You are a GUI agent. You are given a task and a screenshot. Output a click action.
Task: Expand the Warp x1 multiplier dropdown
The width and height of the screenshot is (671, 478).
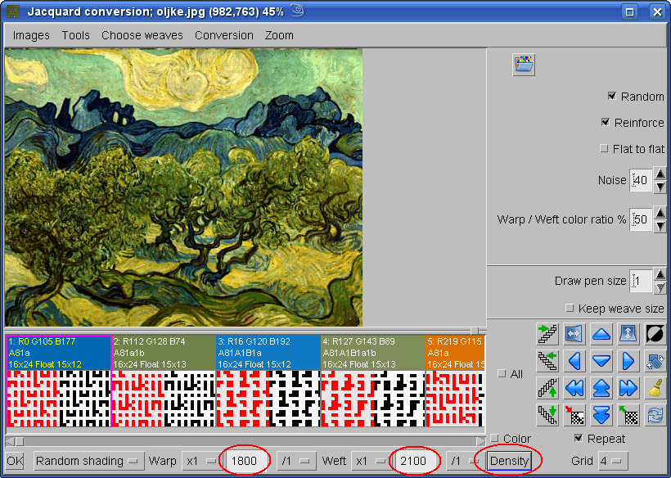click(x=201, y=461)
